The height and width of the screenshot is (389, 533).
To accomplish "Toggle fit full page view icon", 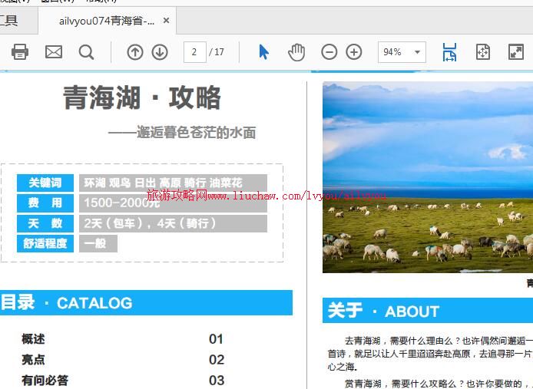I will pyautogui.click(x=482, y=52).
